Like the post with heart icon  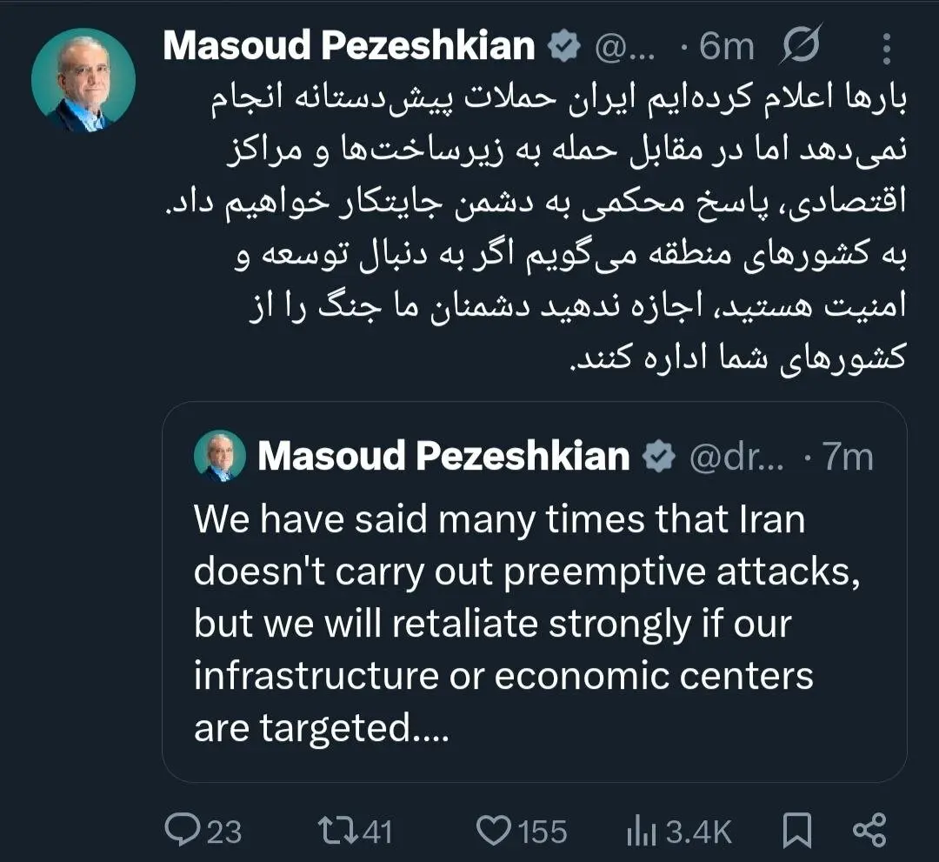496,831
